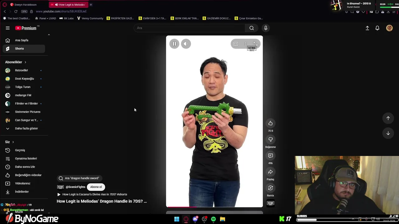This screenshot has height=224, width=399.
Task: Click the sidebar scroll-up caret
Action: pos(49,35)
